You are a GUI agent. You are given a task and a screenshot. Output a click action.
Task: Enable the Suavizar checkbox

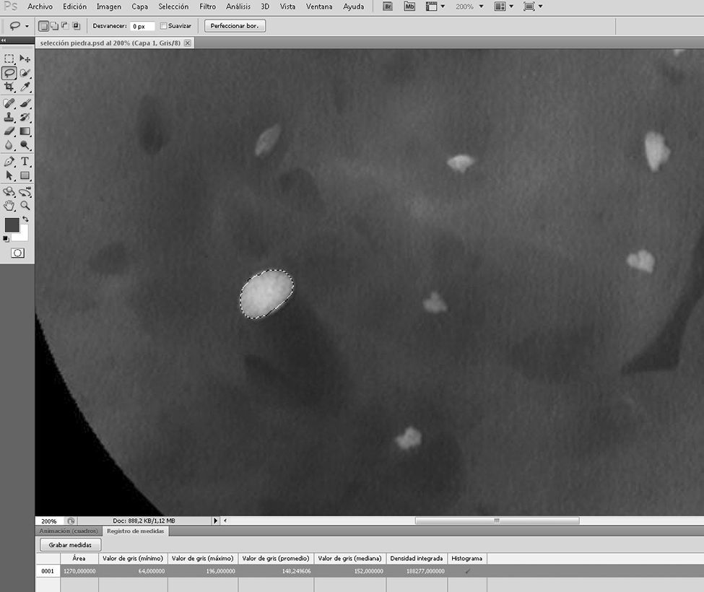(163, 26)
